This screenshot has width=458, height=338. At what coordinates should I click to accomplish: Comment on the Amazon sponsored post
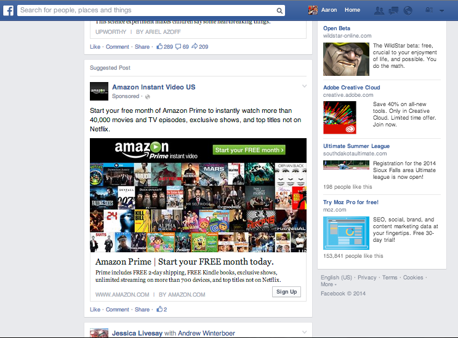117,310
